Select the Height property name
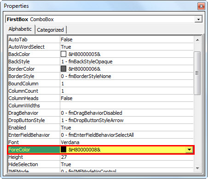This screenshot has width=208, height=179. 16,157
